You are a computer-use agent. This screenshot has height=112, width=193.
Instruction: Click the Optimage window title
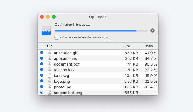point(98,17)
